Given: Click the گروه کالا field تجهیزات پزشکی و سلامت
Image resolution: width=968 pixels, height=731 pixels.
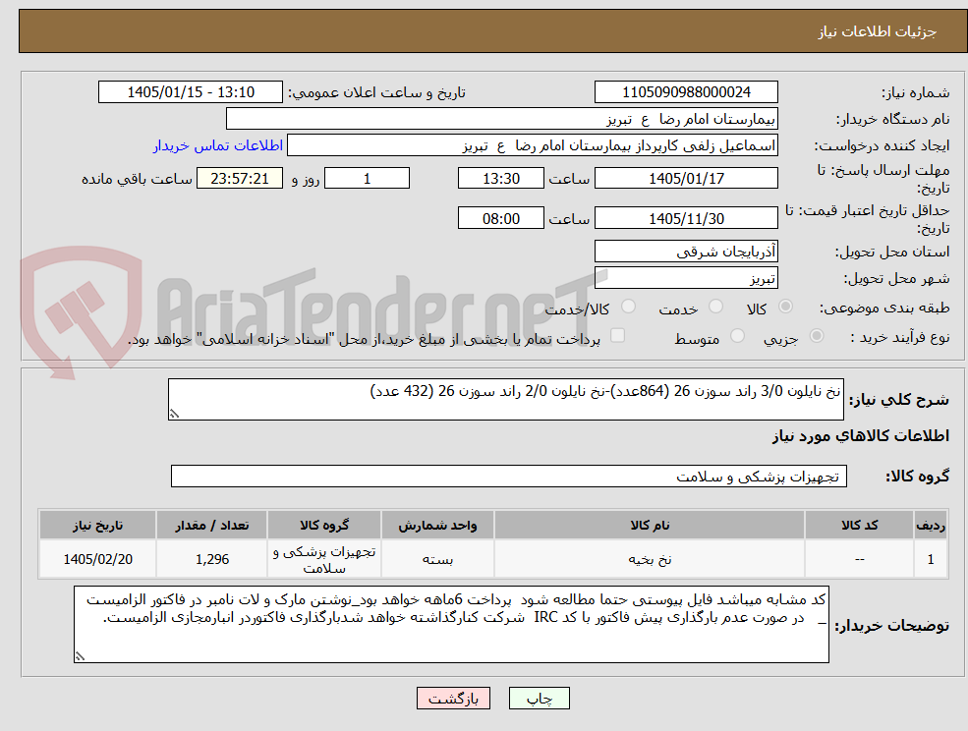Looking at the screenshot, I should pos(509,476).
